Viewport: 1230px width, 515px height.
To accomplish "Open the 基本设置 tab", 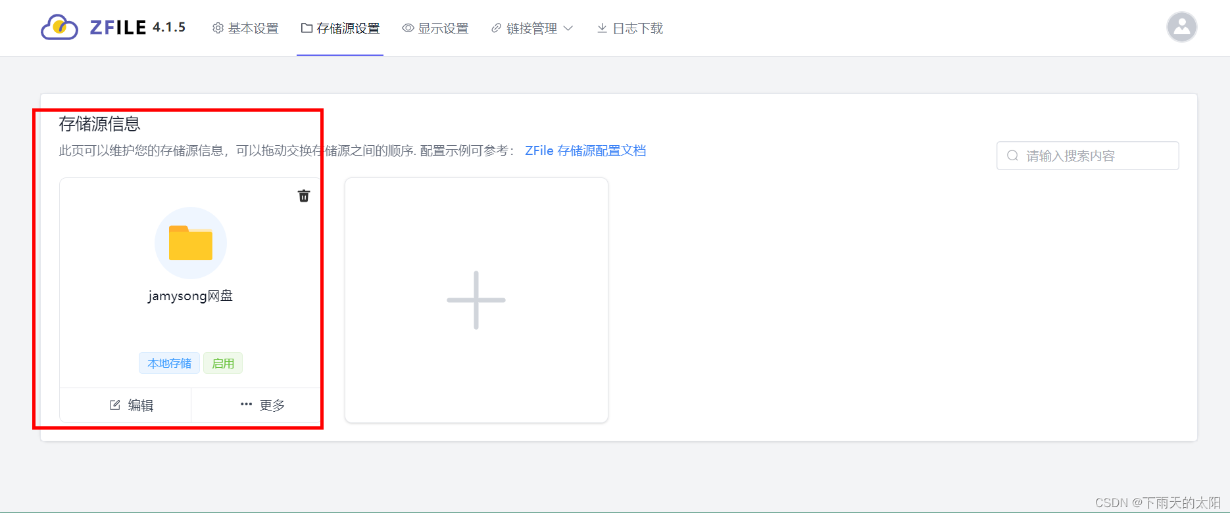I will pos(245,28).
